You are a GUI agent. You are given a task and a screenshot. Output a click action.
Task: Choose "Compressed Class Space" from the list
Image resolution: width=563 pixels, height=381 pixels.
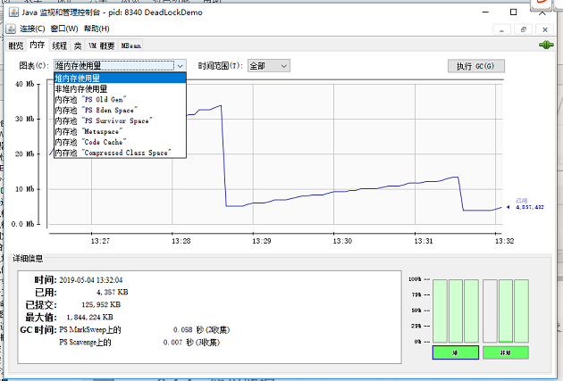point(112,153)
